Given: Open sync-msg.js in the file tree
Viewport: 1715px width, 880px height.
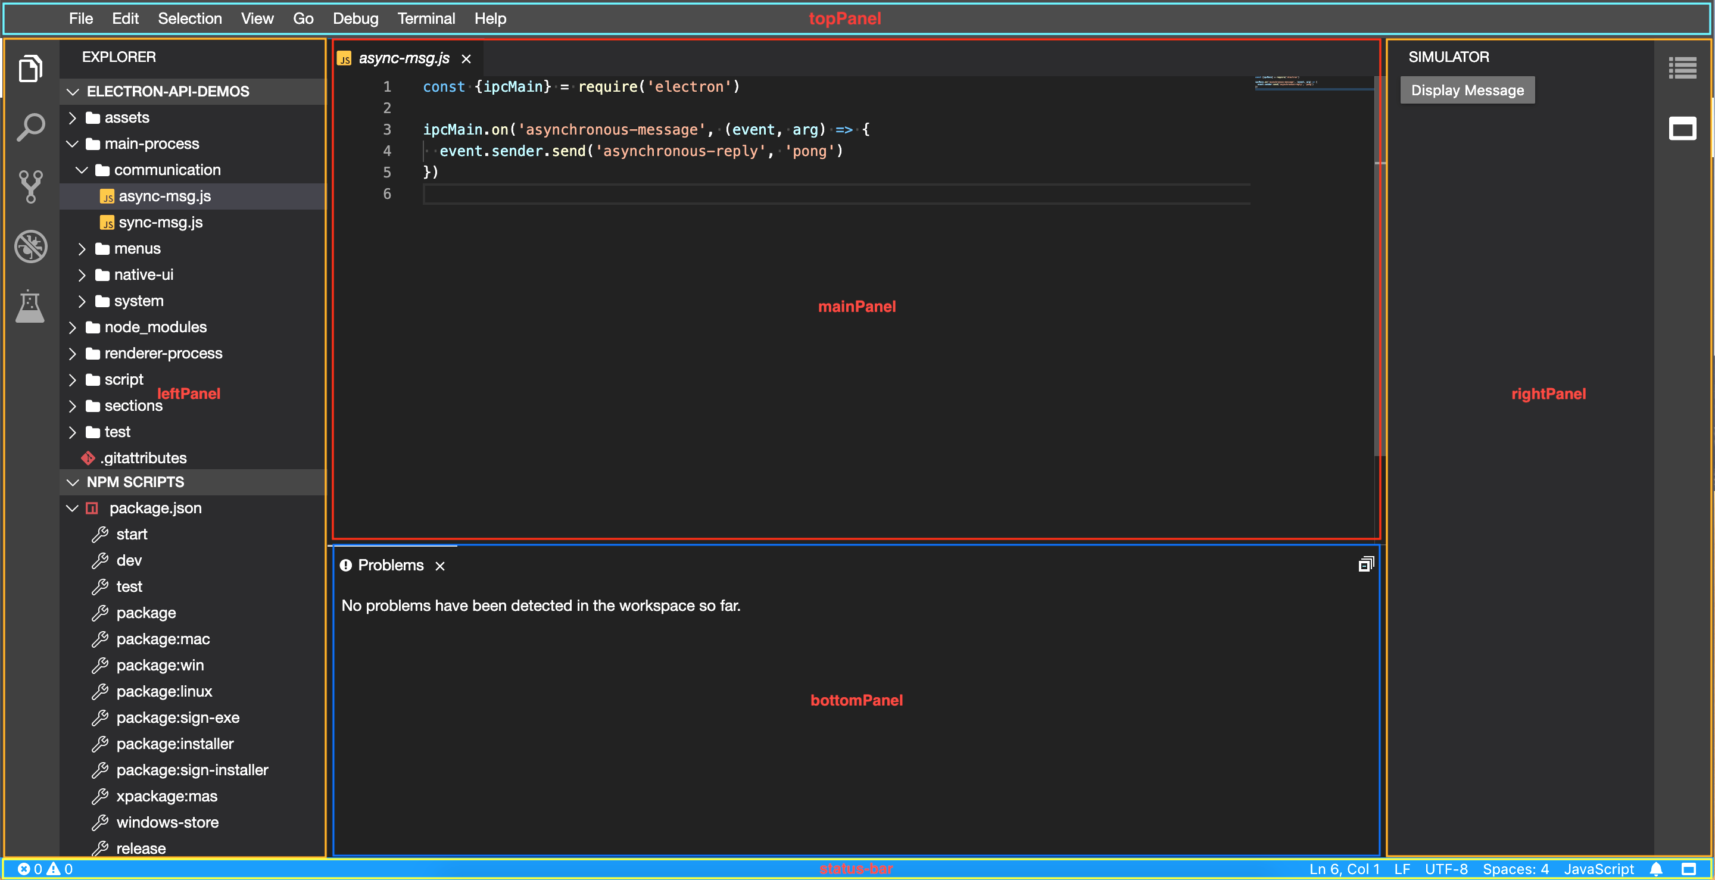Looking at the screenshot, I should [x=160, y=222].
